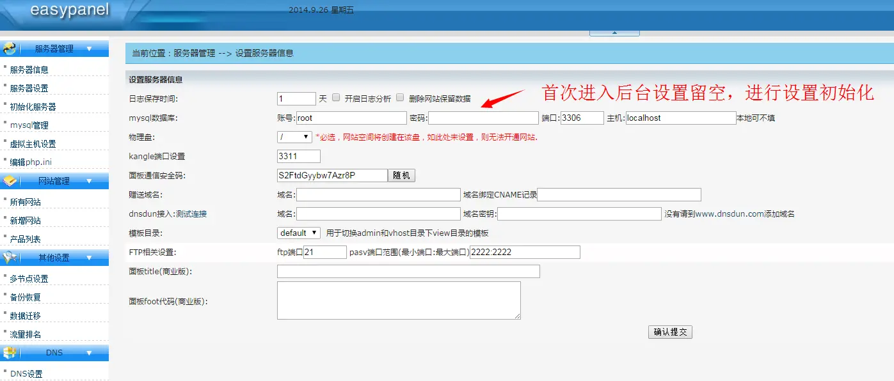Open 编辑php.ini menu item
This screenshot has width=894, height=381.
[31, 162]
